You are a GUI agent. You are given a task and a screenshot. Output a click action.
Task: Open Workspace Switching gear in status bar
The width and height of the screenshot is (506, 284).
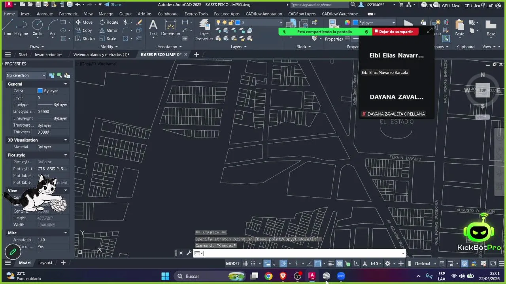coord(387,263)
